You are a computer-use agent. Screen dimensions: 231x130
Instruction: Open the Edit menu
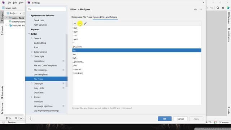[15, 3]
